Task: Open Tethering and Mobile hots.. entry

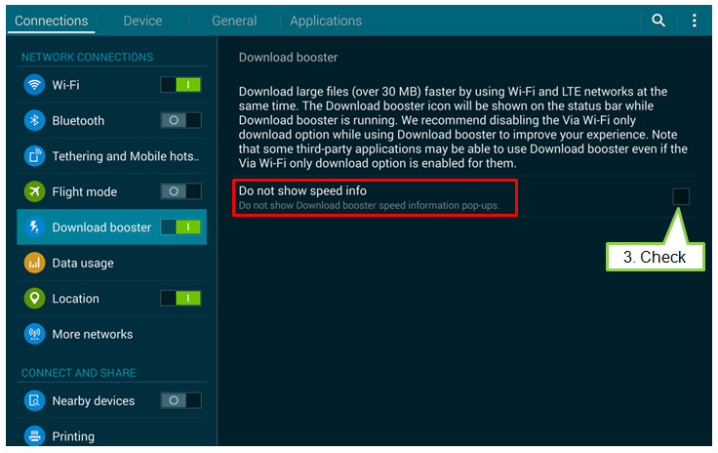Action: (126, 156)
